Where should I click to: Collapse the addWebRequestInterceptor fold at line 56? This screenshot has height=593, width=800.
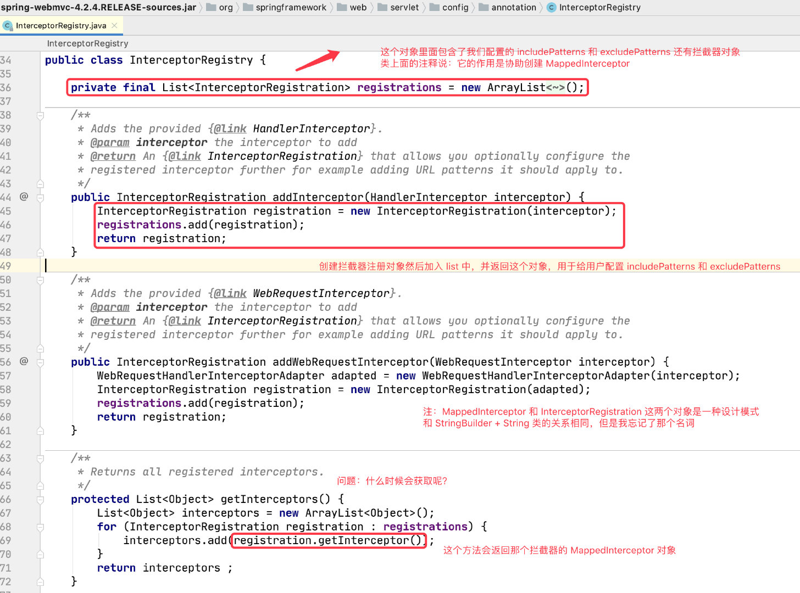pos(40,362)
